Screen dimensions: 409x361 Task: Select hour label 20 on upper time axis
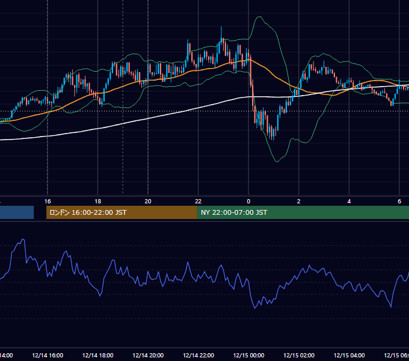[x=148, y=202]
